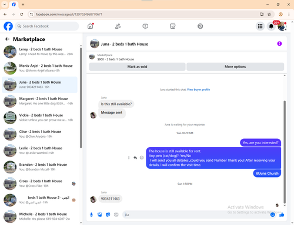294x225 pixels.
Task: Click the 9034211463 message bubble
Action: pyautogui.click(x=110, y=199)
